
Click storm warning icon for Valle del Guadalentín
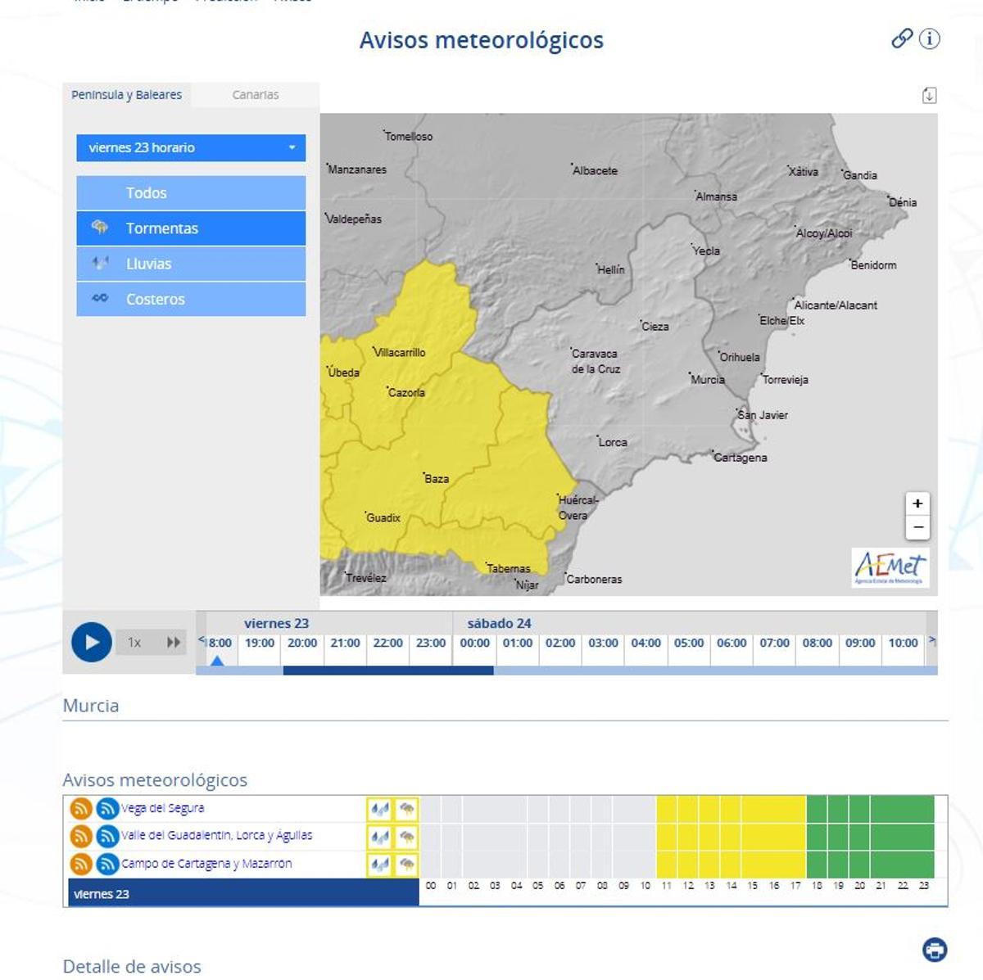406,837
